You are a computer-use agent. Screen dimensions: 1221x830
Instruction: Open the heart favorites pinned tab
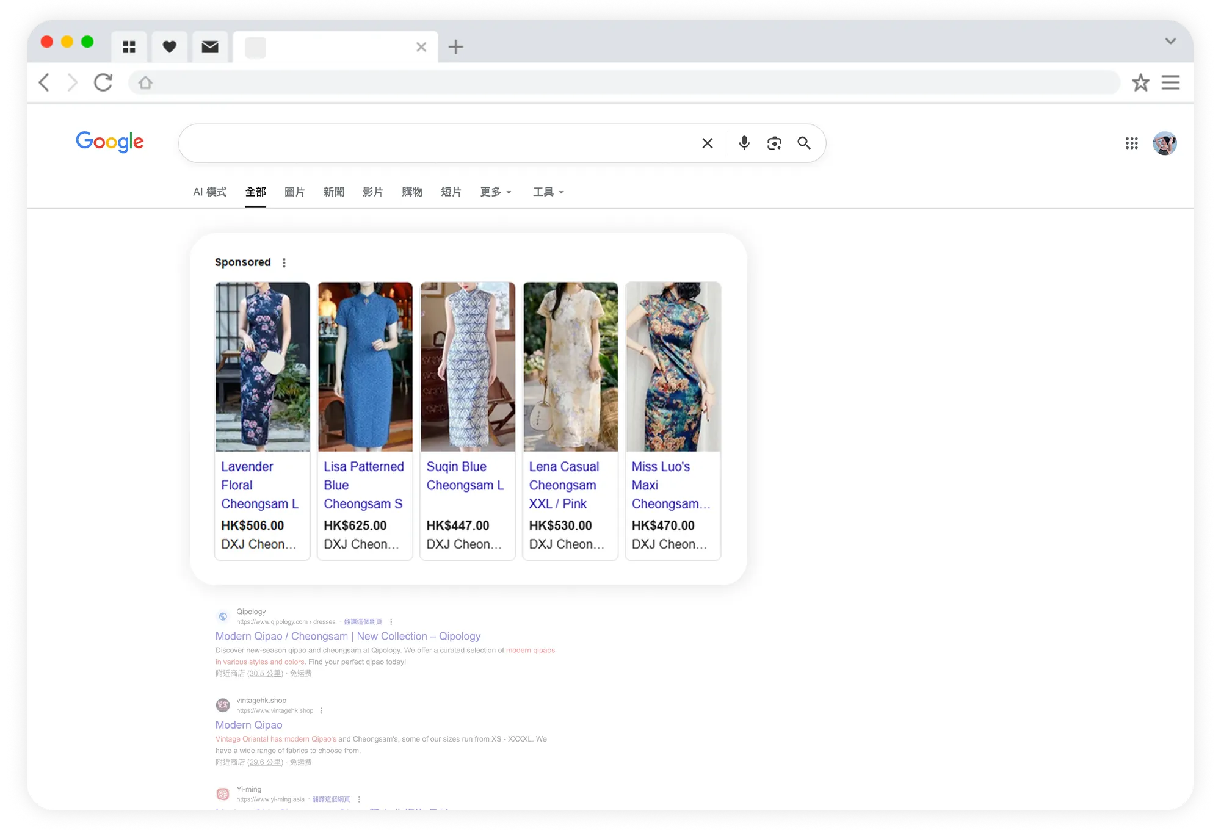[x=170, y=47]
